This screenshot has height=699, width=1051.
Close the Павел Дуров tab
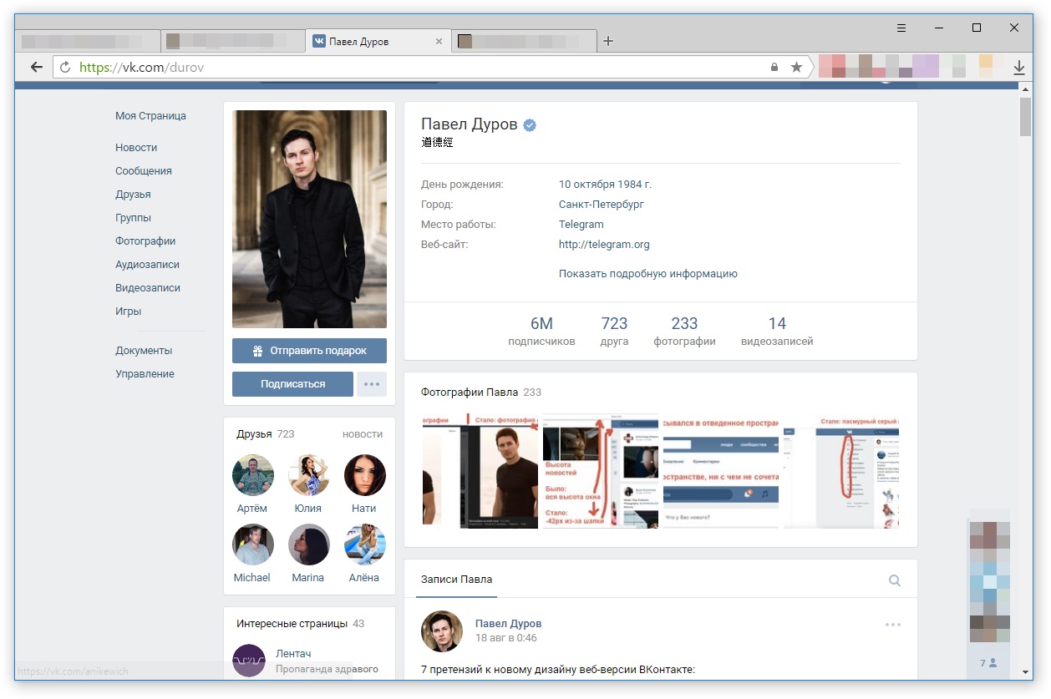439,41
